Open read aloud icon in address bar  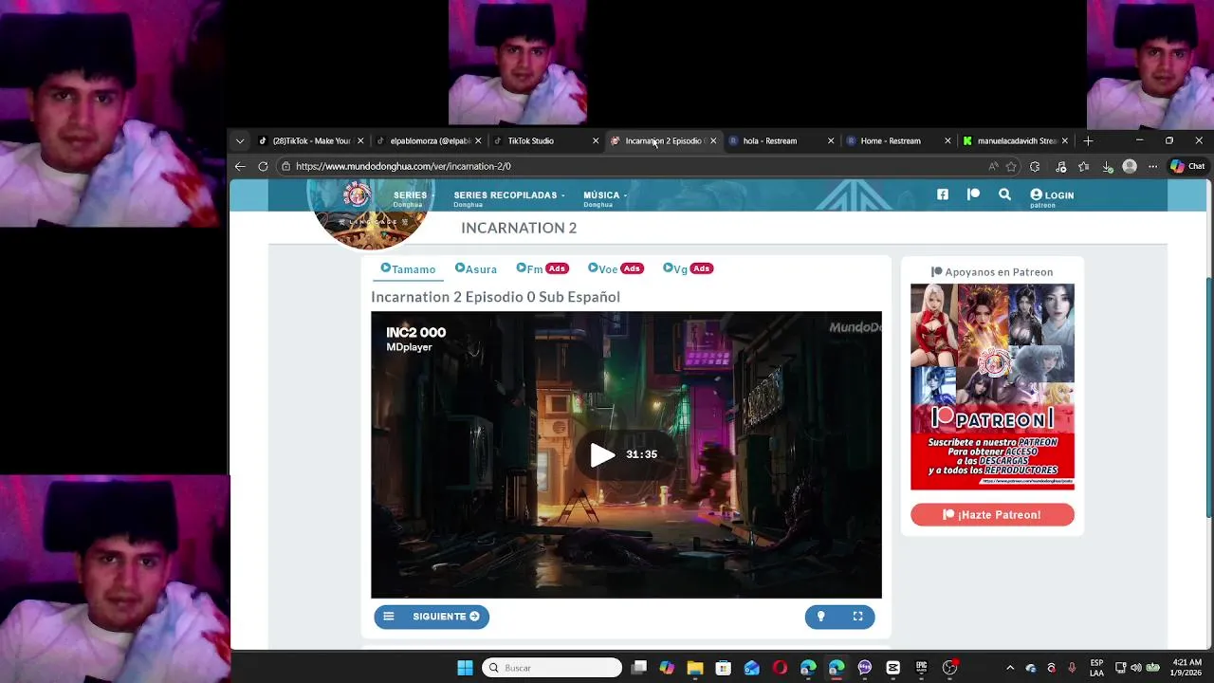click(993, 166)
